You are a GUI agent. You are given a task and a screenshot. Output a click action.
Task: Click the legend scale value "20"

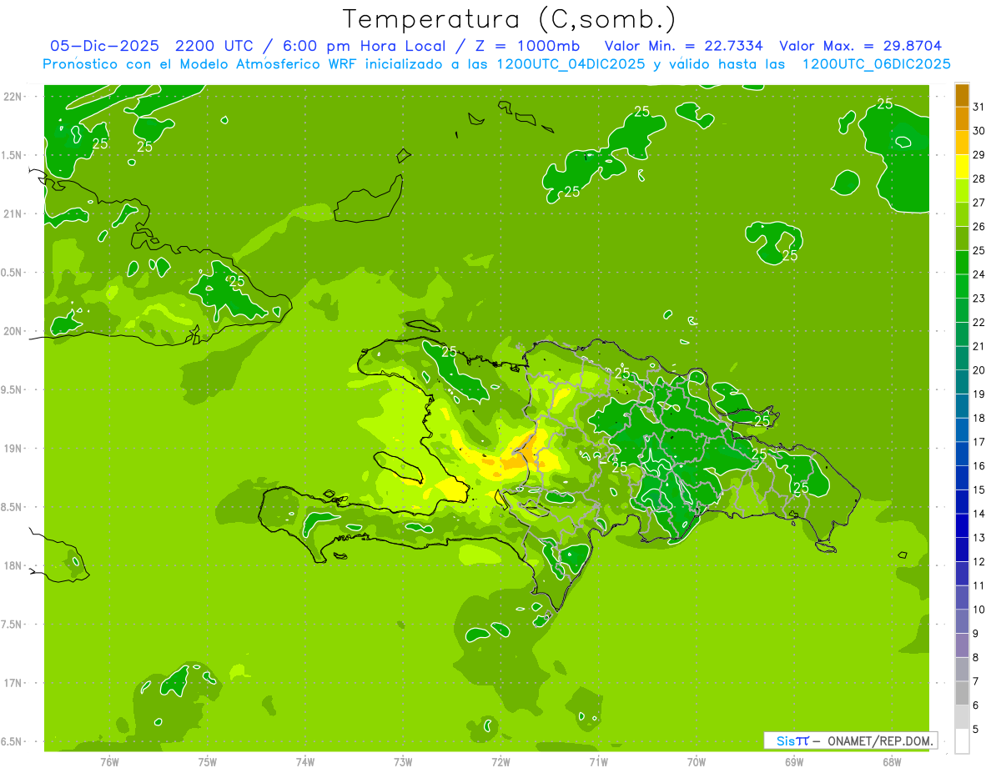pyautogui.click(x=978, y=371)
